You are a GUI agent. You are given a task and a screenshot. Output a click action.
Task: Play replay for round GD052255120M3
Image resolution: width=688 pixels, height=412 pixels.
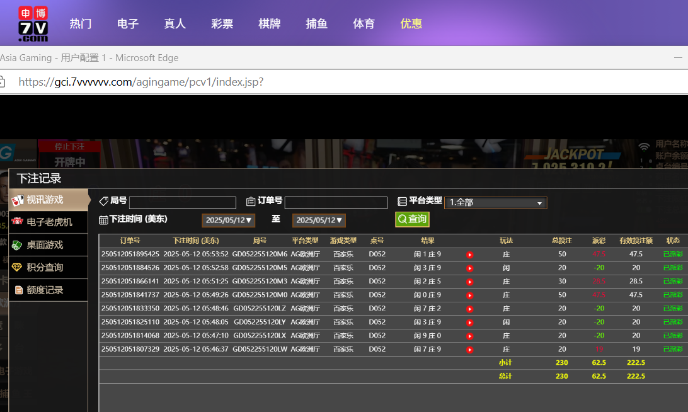coord(469,282)
